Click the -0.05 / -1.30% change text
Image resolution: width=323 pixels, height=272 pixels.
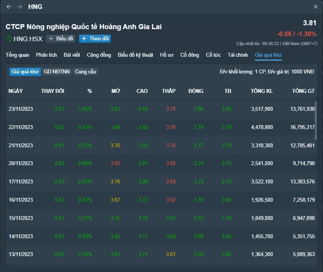pyautogui.click(x=297, y=34)
